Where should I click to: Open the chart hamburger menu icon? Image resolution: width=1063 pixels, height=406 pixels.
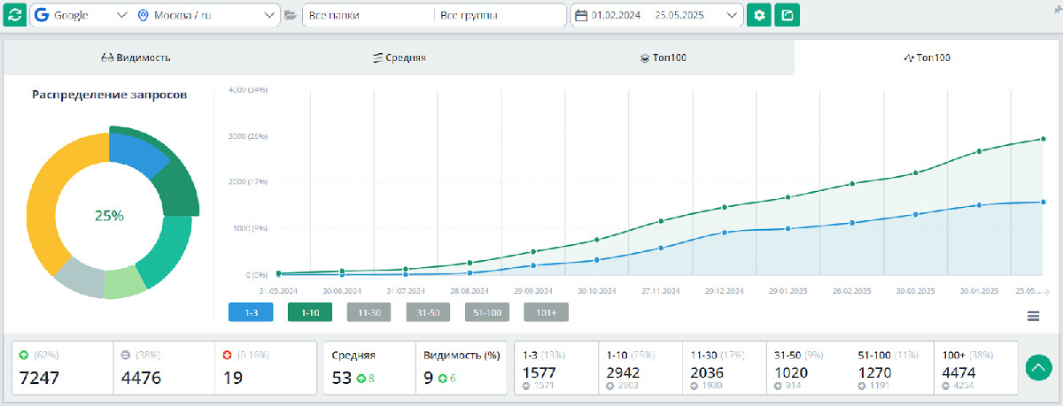click(1033, 316)
